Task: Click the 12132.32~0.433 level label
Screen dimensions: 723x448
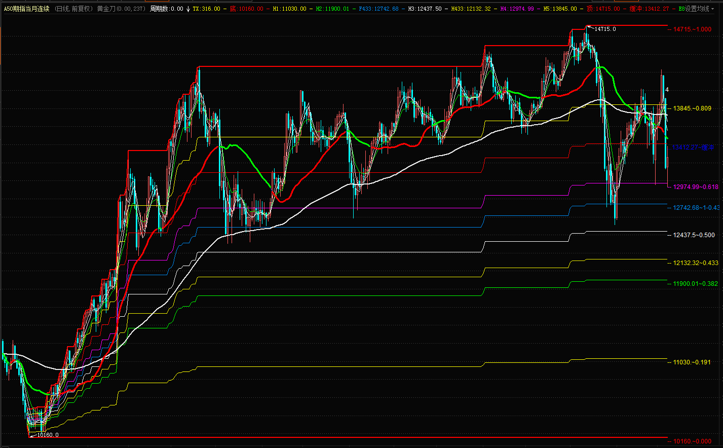Action: coord(696,263)
